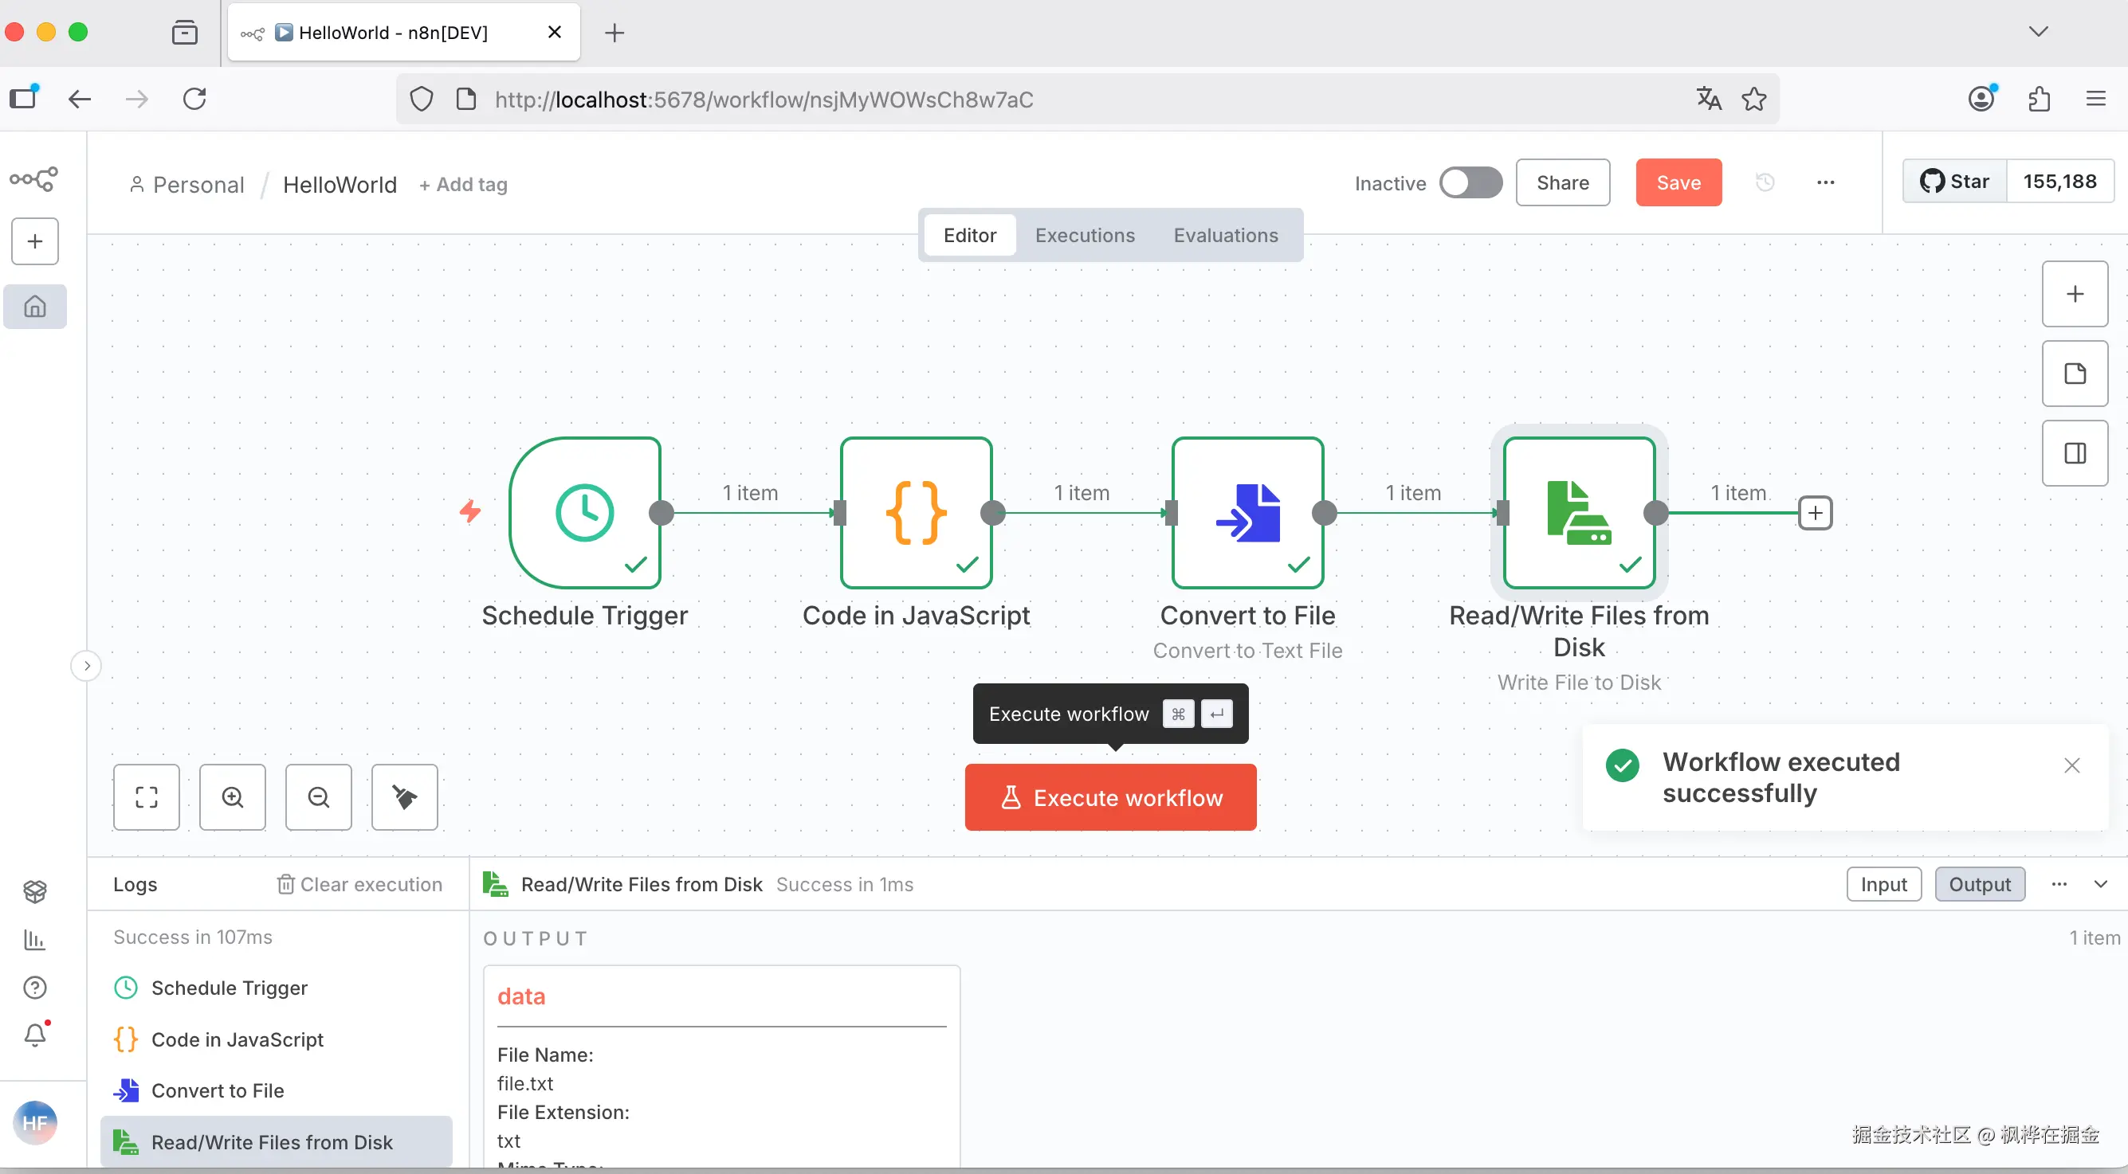Zoom out on the workflow canvas
The width and height of the screenshot is (2128, 1174).
(318, 796)
